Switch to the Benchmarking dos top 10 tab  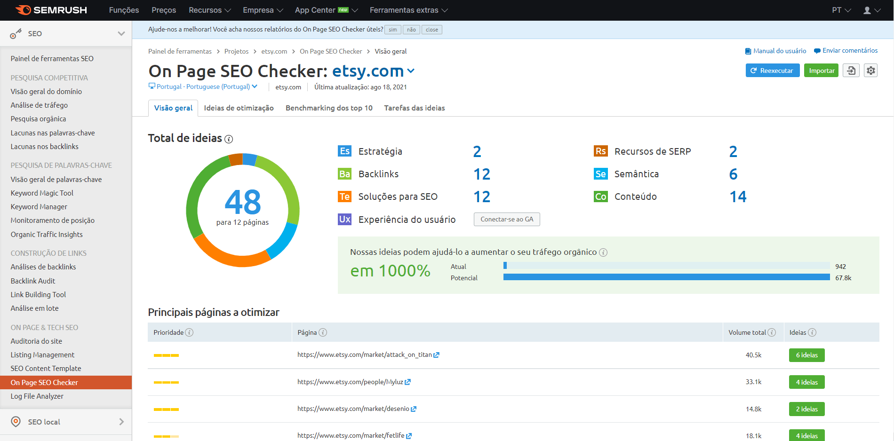(x=328, y=108)
